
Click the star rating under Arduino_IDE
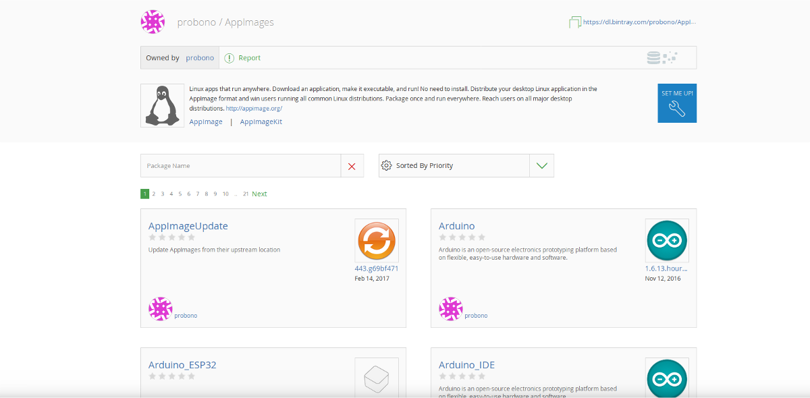pos(462,376)
